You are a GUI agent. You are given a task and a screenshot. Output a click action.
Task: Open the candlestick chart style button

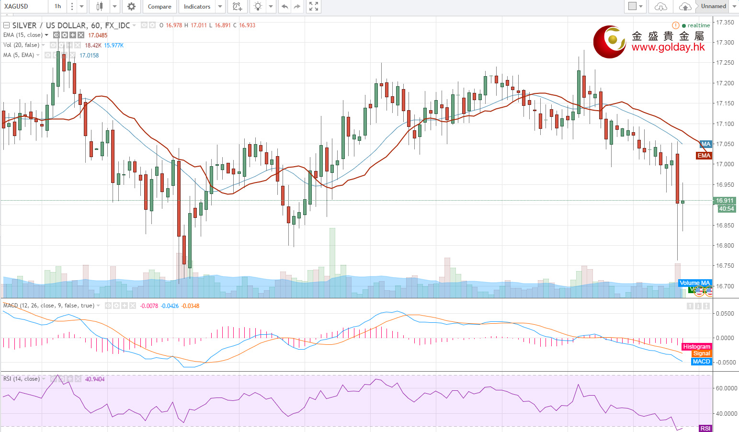coord(100,7)
